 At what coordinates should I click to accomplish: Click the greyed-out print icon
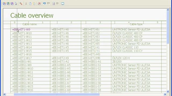tap(16, 3)
